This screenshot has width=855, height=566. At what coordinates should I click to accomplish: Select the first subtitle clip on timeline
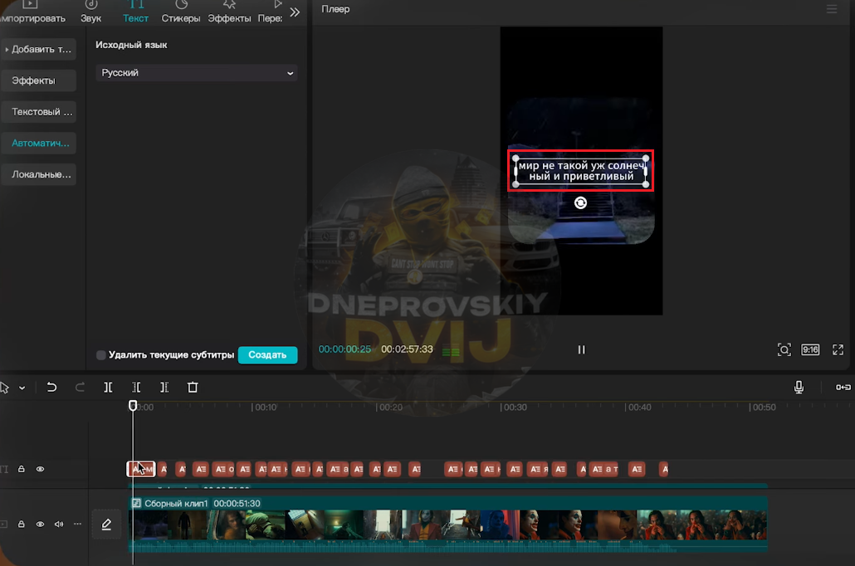[141, 469]
